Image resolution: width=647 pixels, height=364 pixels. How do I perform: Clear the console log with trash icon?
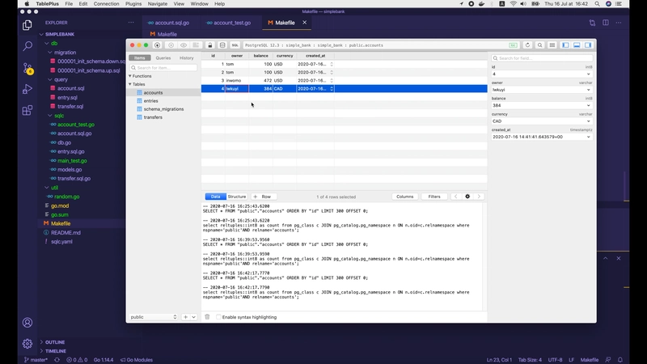207,317
